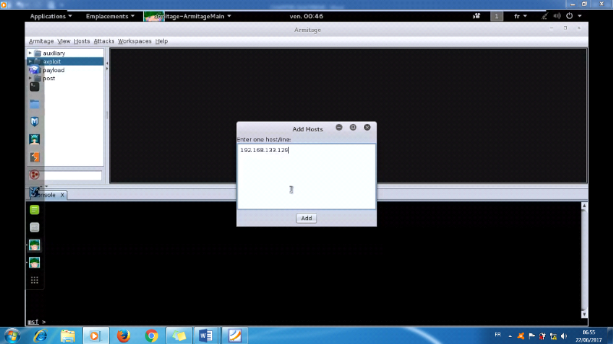Screen dimensions: 613x344
Task: Open the red Maltego icon in dock
Action: pos(34,174)
